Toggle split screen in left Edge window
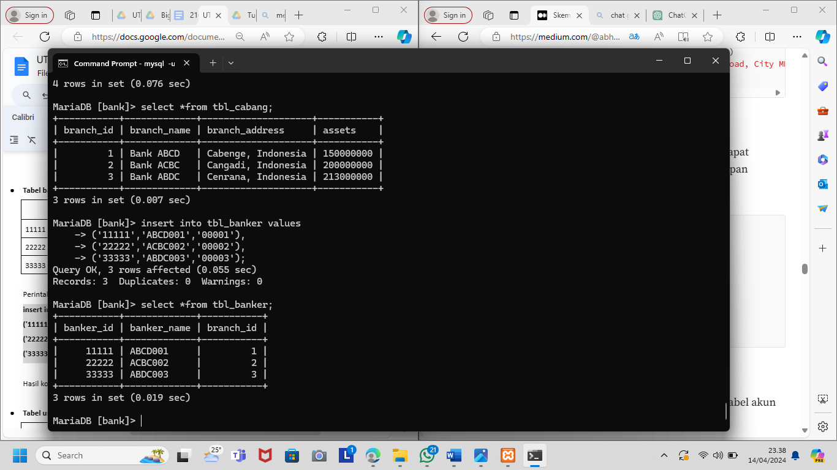The width and height of the screenshot is (837, 470). (x=351, y=37)
